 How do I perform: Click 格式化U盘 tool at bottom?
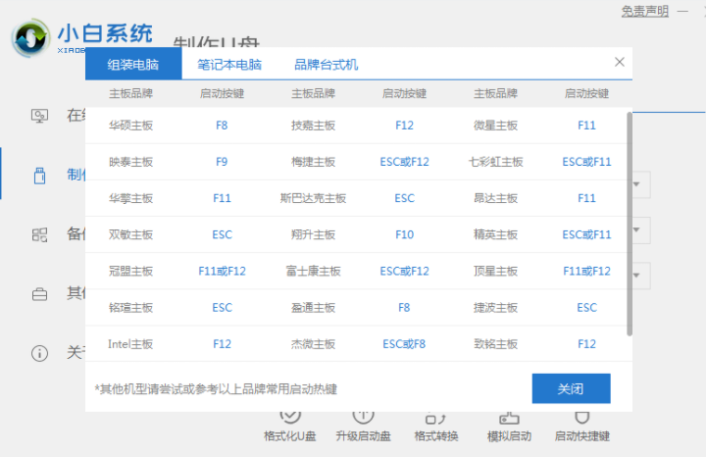pos(290,434)
